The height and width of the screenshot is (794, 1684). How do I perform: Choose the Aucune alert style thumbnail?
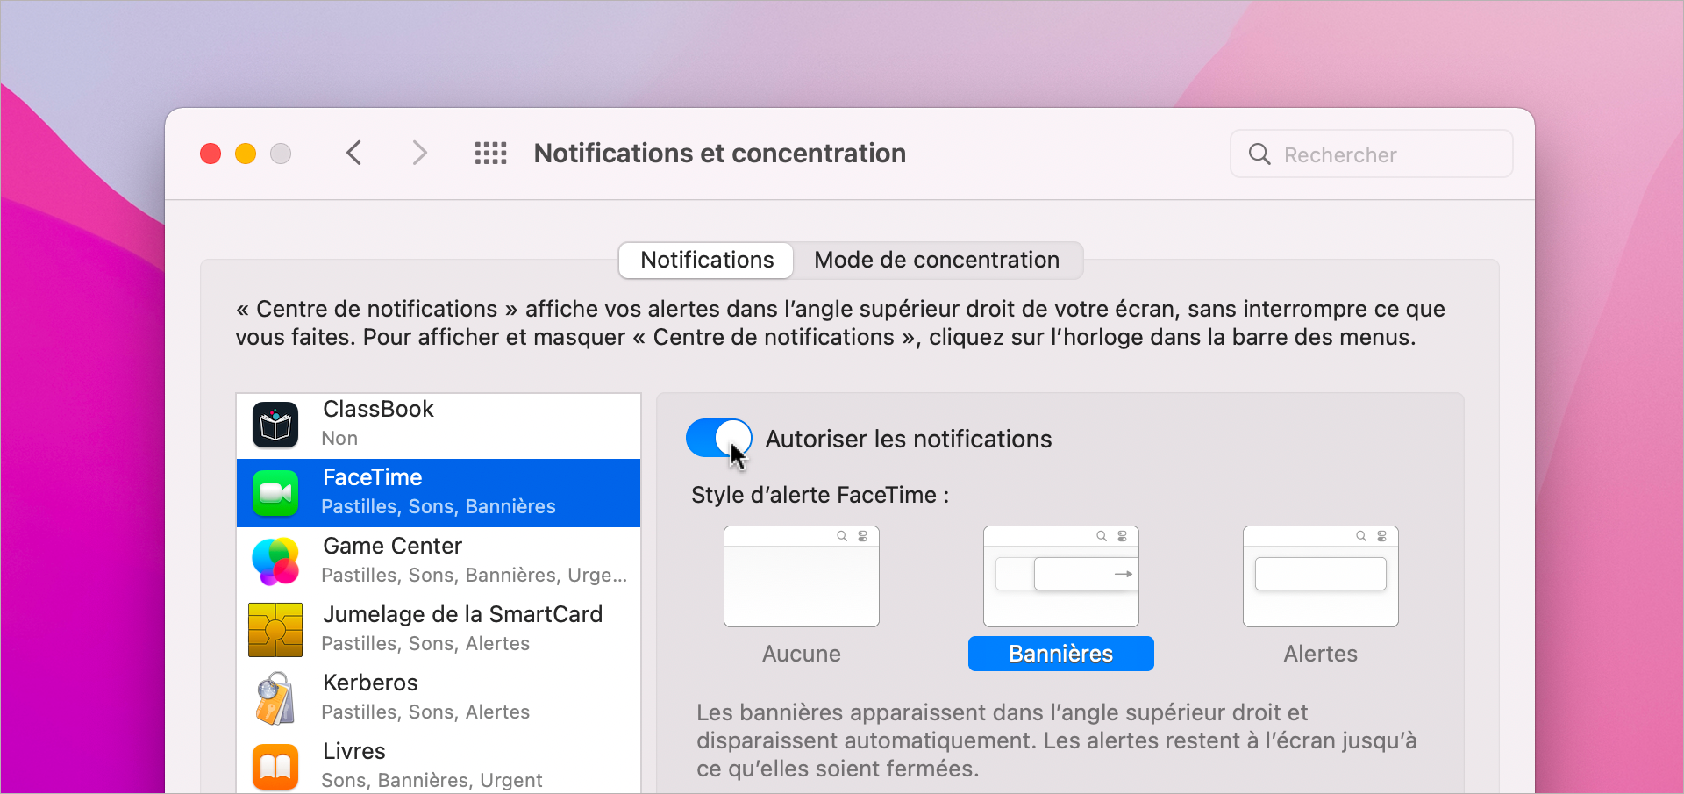[x=802, y=576]
